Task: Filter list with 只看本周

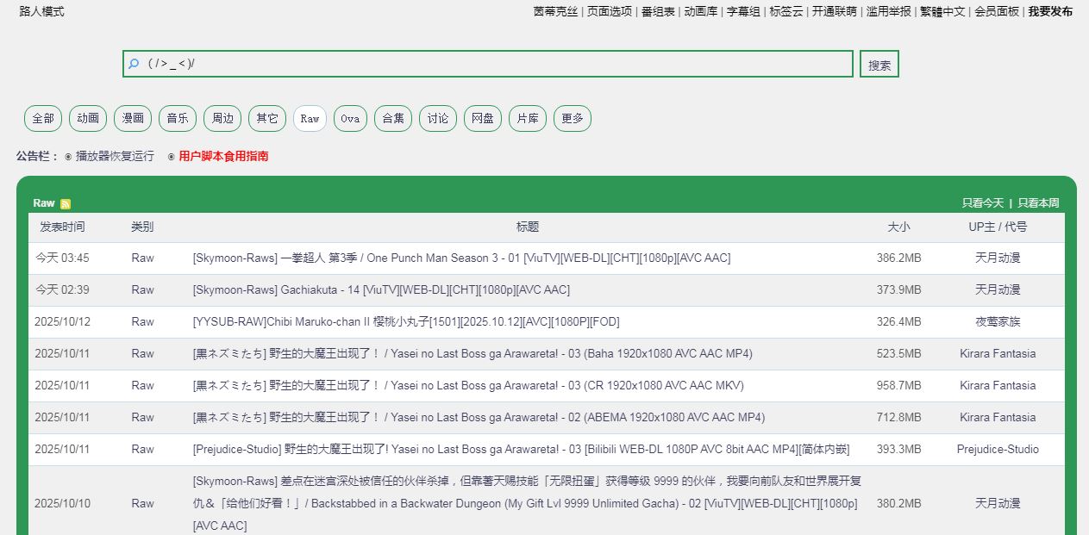Action: pyautogui.click(x=1038, y=203)
